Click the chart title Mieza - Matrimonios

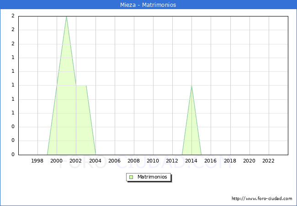148,5
